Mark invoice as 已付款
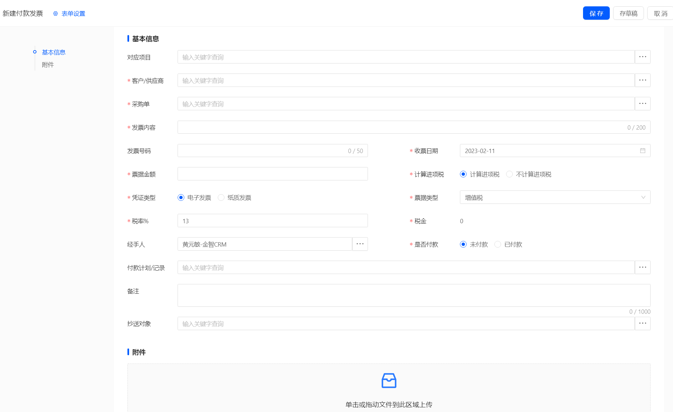 [498, 244]
